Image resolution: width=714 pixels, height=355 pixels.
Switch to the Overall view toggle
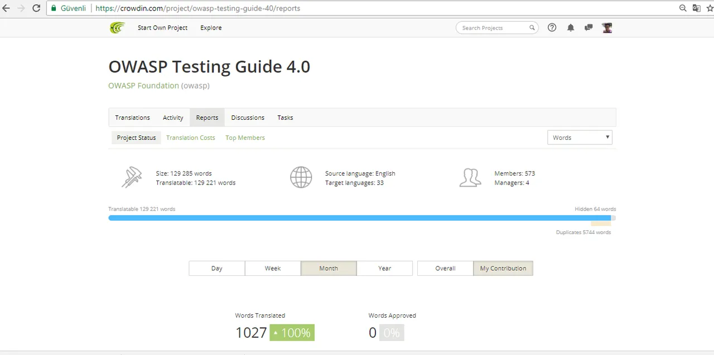[x=445, y=268]
